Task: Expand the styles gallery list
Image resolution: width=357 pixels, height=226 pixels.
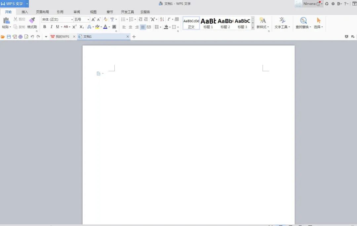Action: [x=253, y=28]
